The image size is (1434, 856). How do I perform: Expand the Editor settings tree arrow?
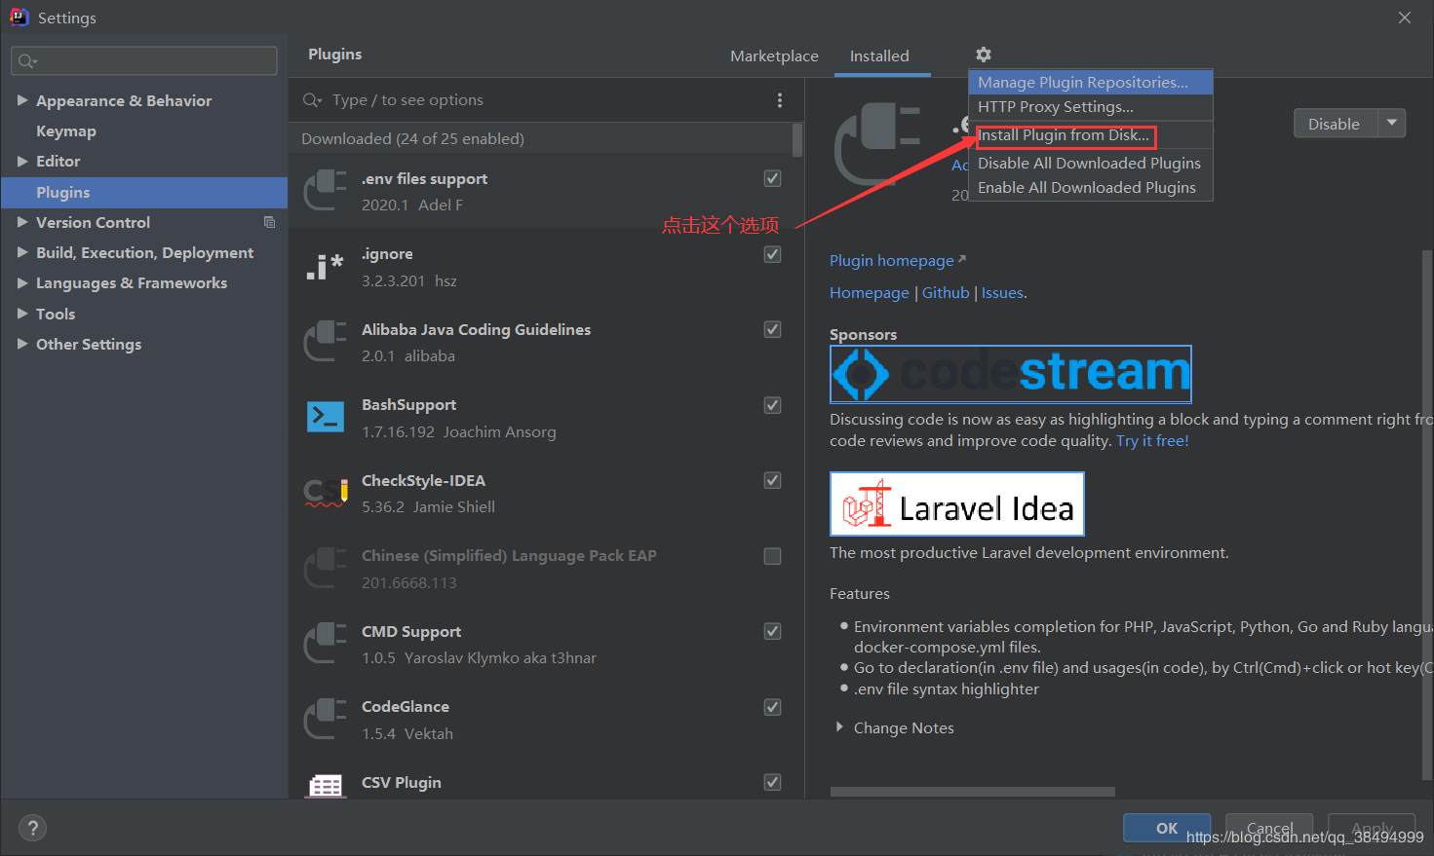coord(22,161)
